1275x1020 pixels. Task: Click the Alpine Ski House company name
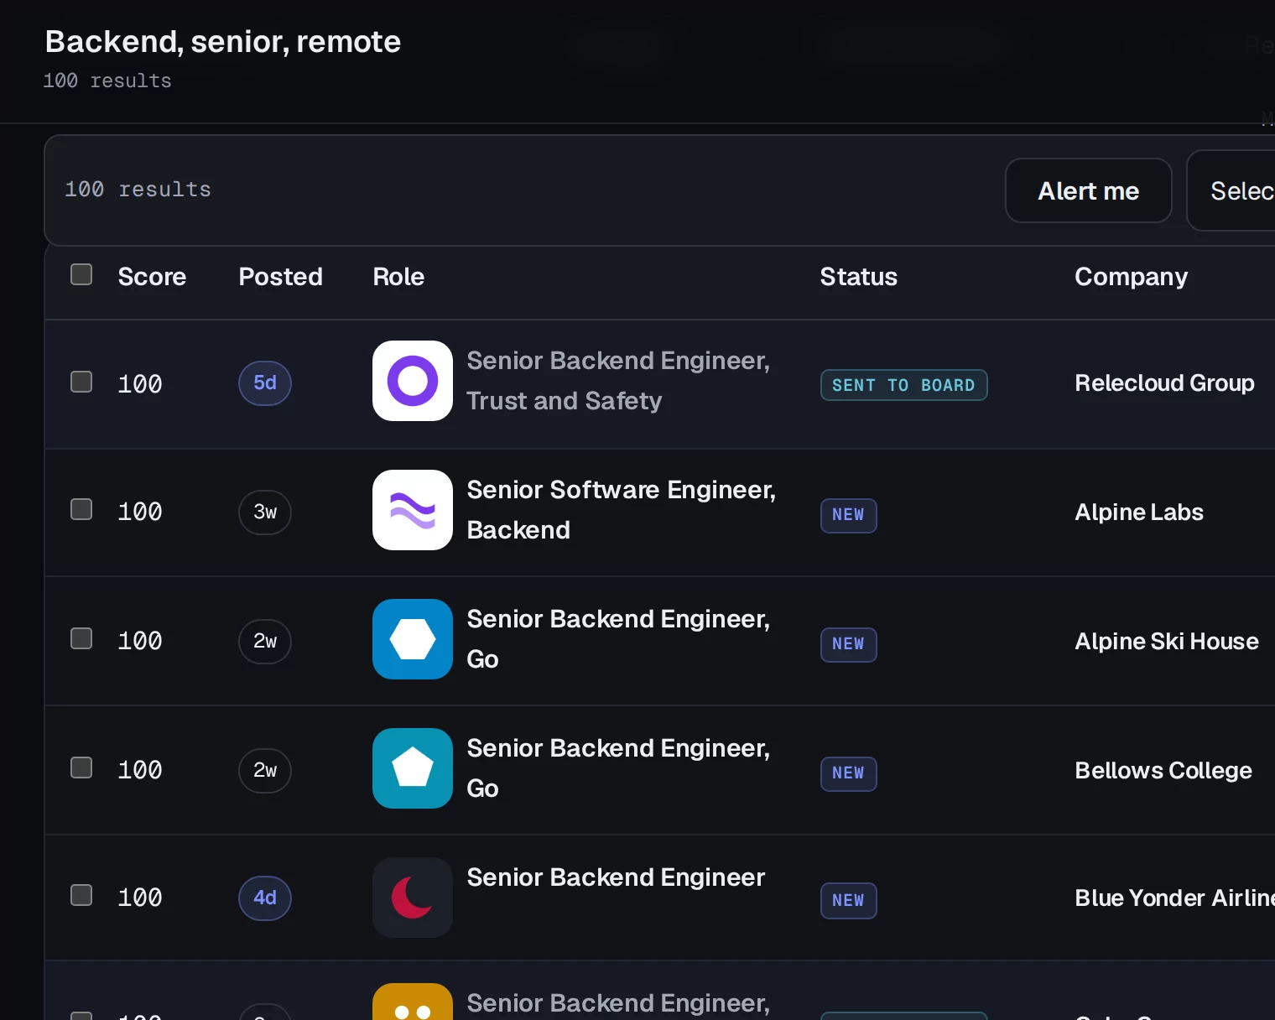tap(1167, 642)
